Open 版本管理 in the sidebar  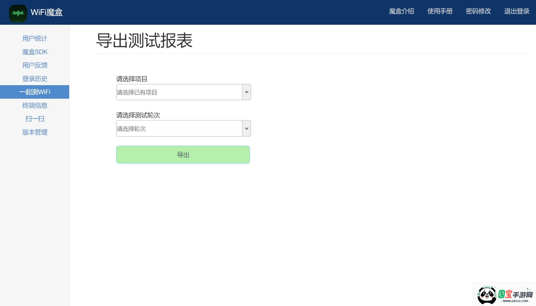(x=35, y=132)
